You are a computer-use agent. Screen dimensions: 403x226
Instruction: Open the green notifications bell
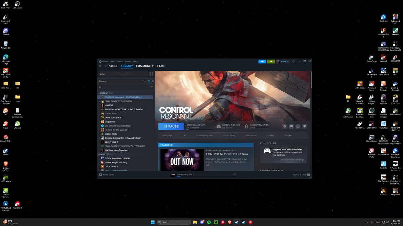(271, 62)
